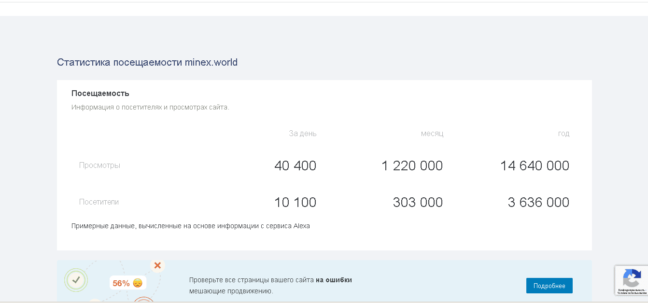This screenshot has height=303, width=648.
Task: Click the green checkmark circle icon
Action: [75, 280]
